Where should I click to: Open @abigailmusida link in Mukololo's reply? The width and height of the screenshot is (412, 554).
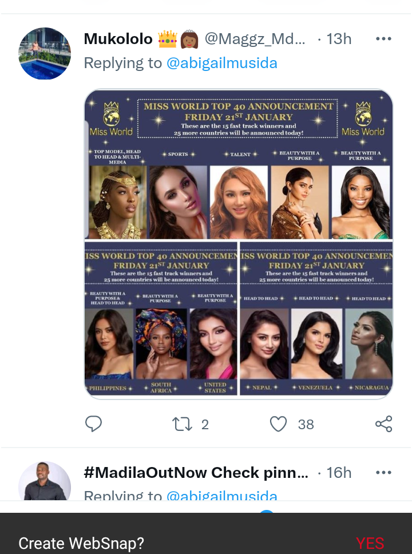click(221, 64)
